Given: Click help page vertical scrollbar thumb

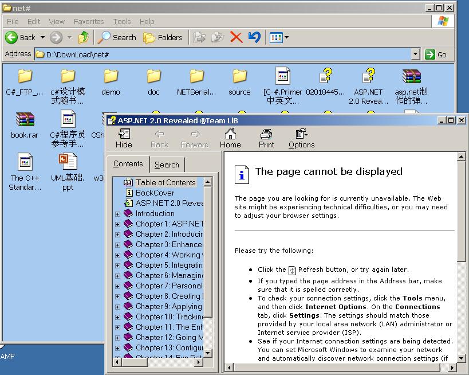Looking at the screenshot, I should pos(461,212).
